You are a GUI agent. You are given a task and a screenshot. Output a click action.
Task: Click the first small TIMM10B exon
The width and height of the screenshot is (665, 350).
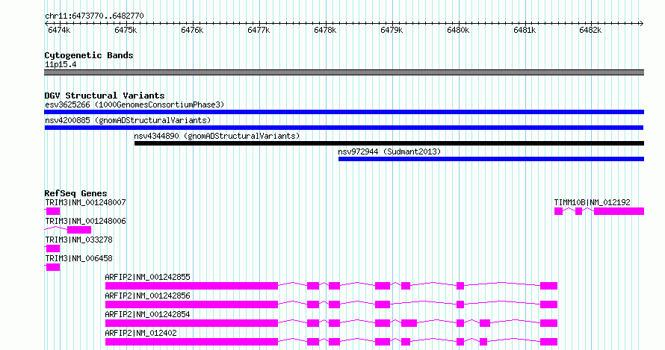[559, 211]
